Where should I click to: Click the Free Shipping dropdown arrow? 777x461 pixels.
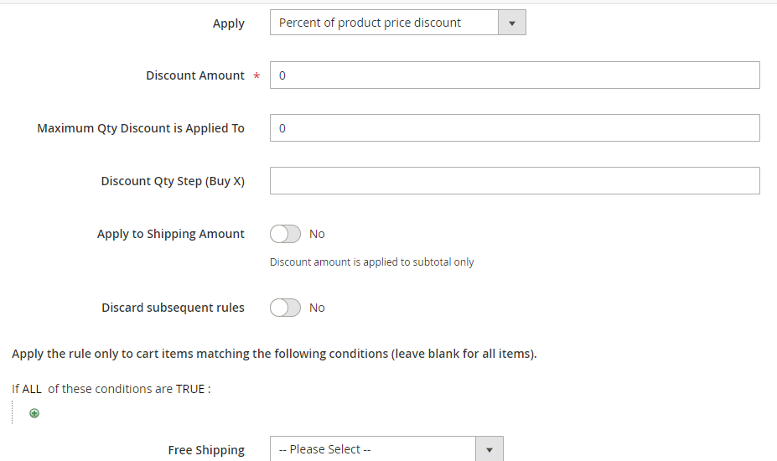490,449
